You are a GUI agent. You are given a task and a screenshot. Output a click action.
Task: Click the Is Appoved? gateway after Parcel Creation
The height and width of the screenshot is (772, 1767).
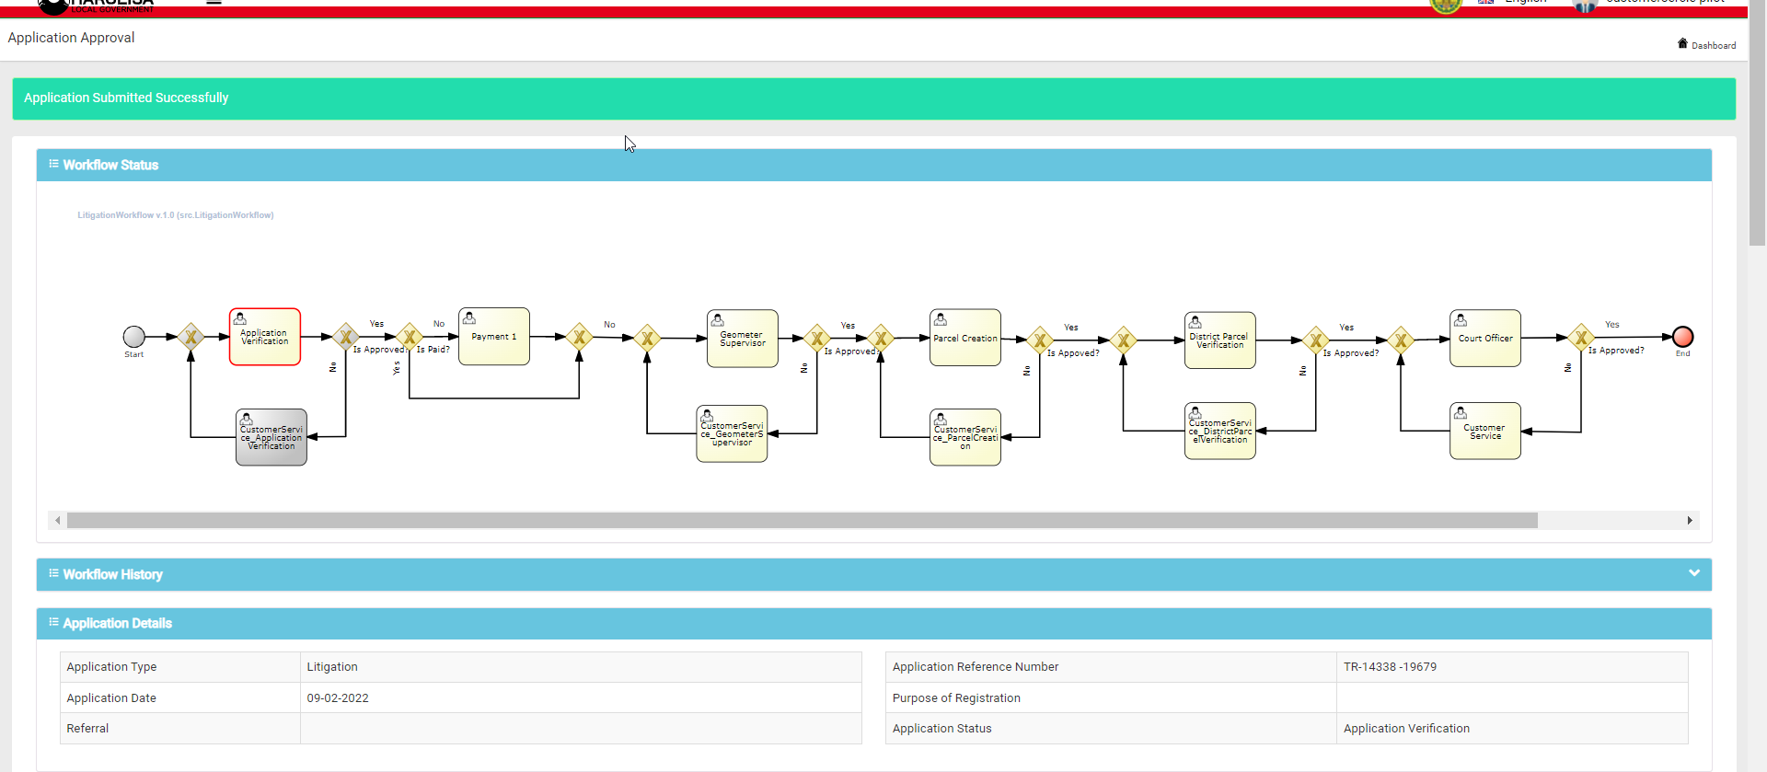pos(1040,340)
